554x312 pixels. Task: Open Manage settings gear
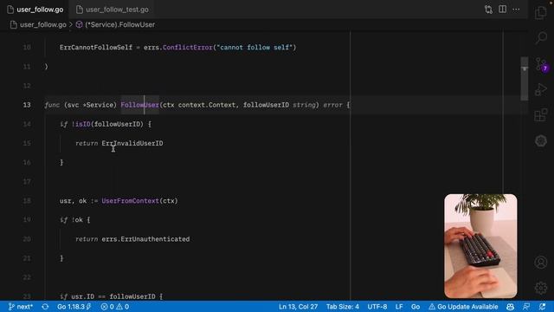coord(540,288)
